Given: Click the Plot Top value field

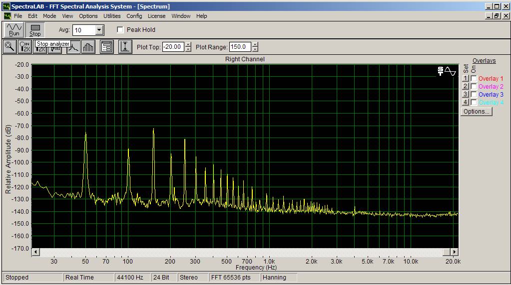Looking at the screenshot, I should tap(173, 47).
